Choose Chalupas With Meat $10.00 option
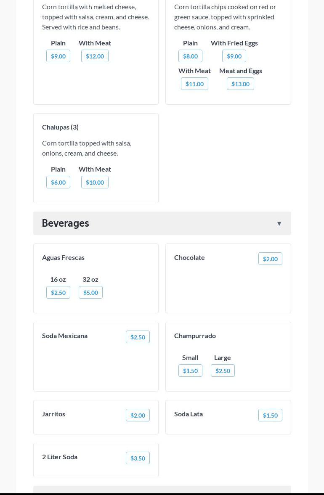This screenshot has height=495, width=324. (x=95, y=183)
